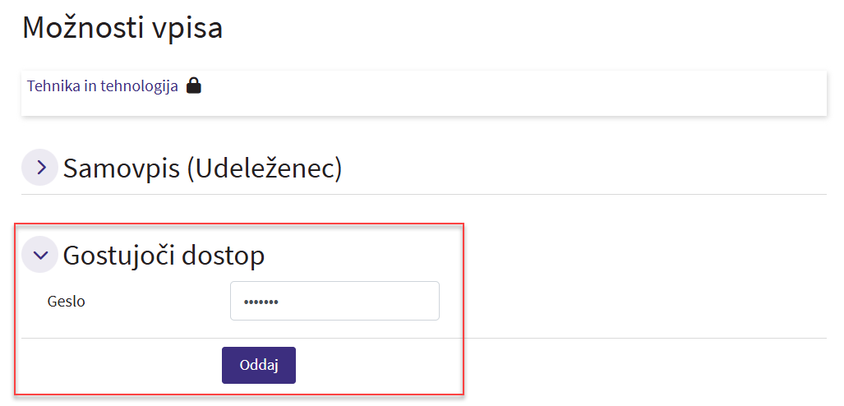The width and height of the screenshot is (844, 406).
Task: Toggle the guest access section closed
Action: (39, 255)
